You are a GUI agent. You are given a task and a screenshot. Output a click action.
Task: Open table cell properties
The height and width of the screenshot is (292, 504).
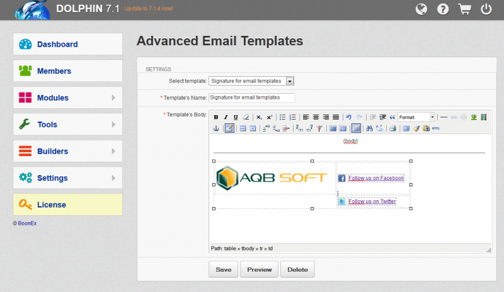[x=253, y=128]
